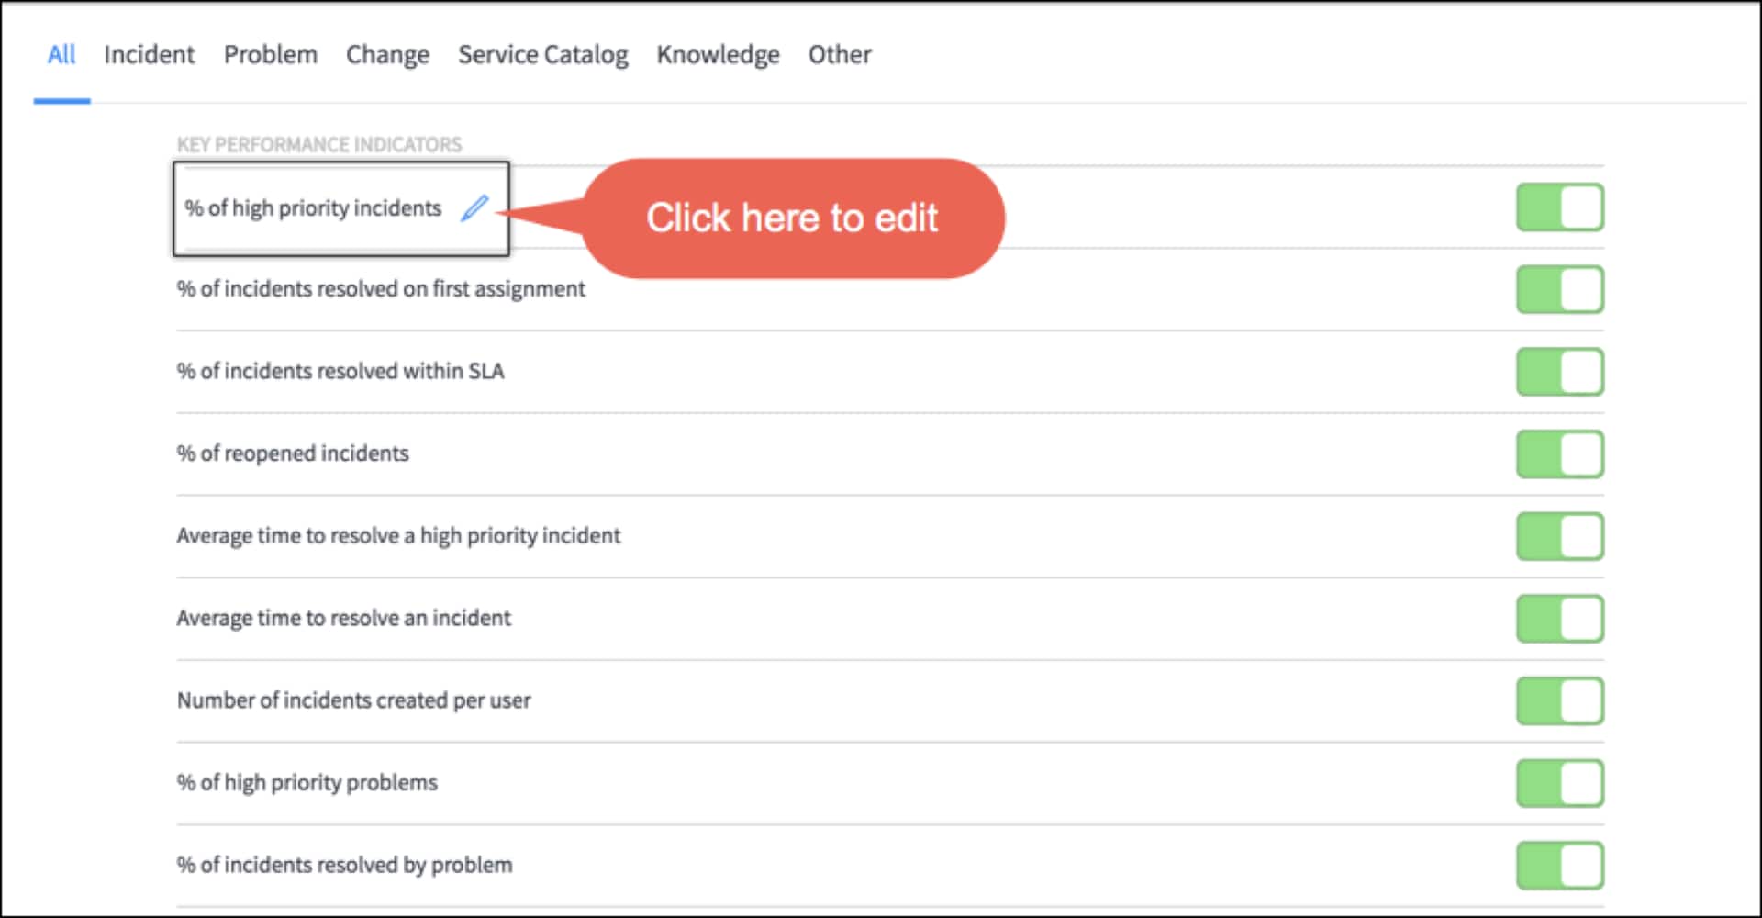Image resolution: width=1762 pixels, height=918 pixels.
Task: Toggle '% of high priority problems' switch
Action: (x=1559, y=783)
